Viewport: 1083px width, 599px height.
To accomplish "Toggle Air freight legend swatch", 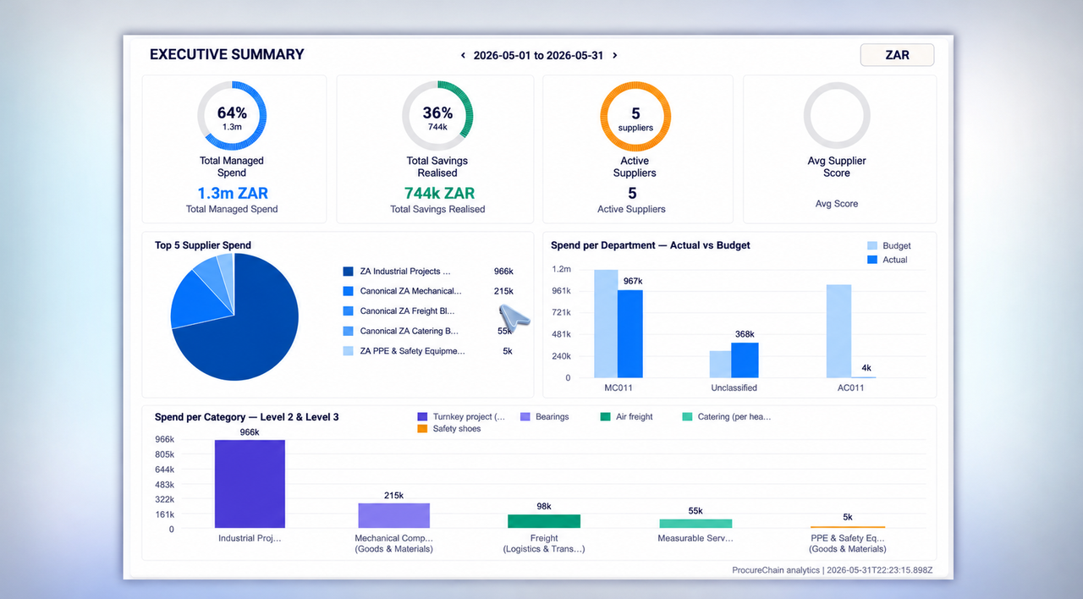I will click(x=605, y=416).
